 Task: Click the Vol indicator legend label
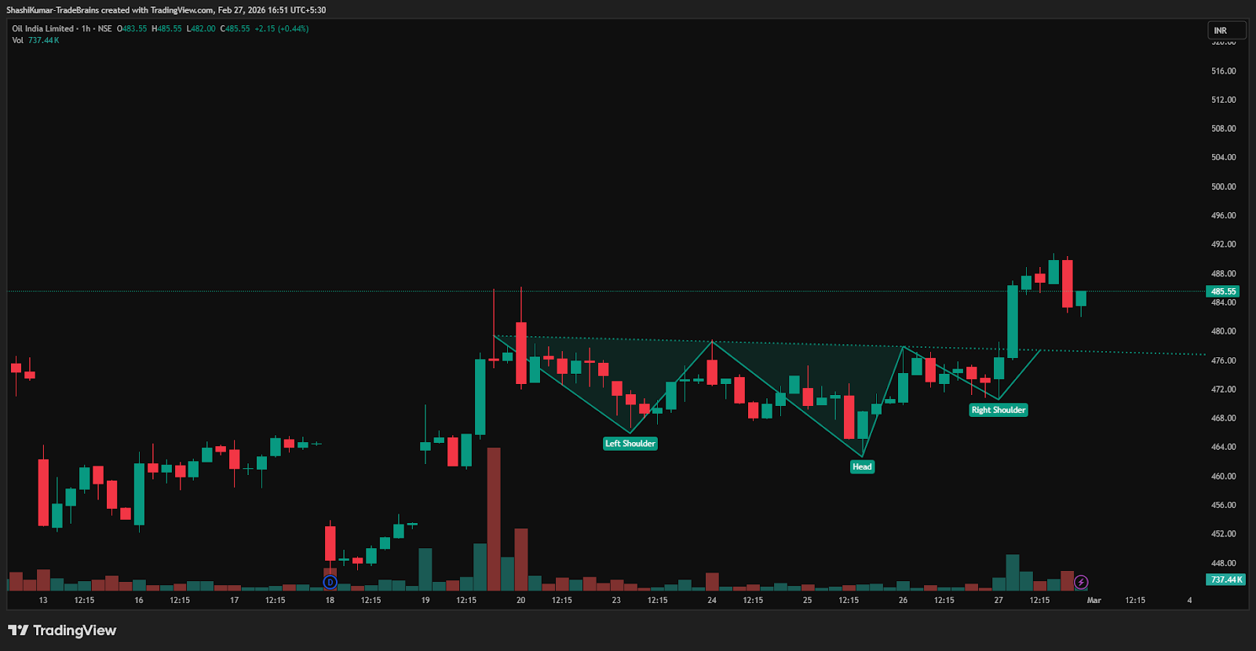click(17, 40)
